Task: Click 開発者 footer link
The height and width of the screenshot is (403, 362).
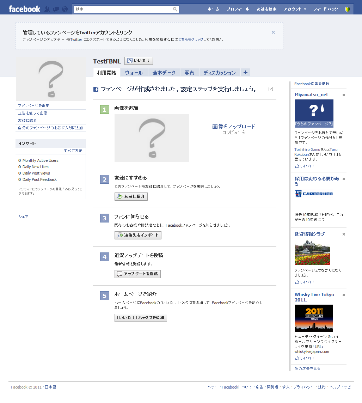Action: point(272,387)
